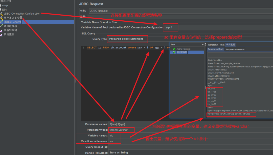Image resolution: width=273 pixels, height=155 pixels.
Task: Click the 调试取样器 sampler syringe icon
Action: click(x=2, y=26)
